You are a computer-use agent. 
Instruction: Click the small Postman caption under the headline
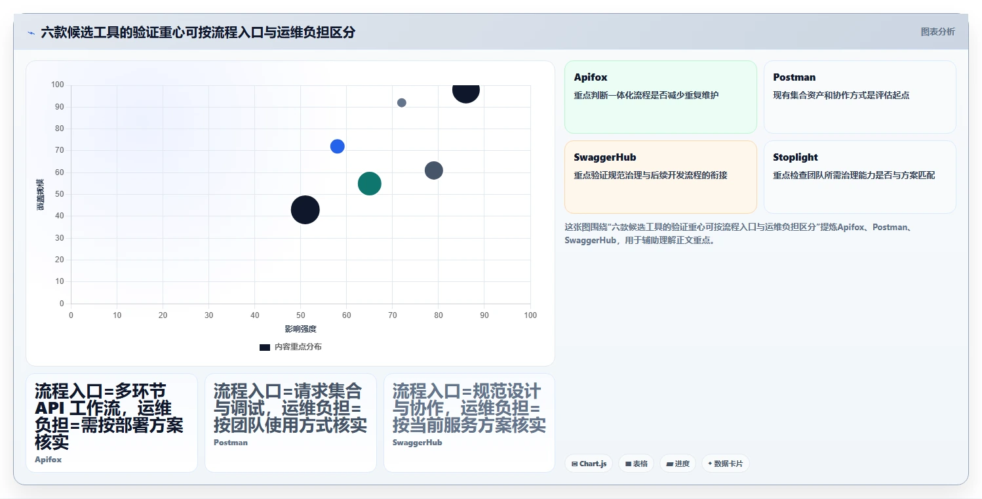[x=231, y=443]
